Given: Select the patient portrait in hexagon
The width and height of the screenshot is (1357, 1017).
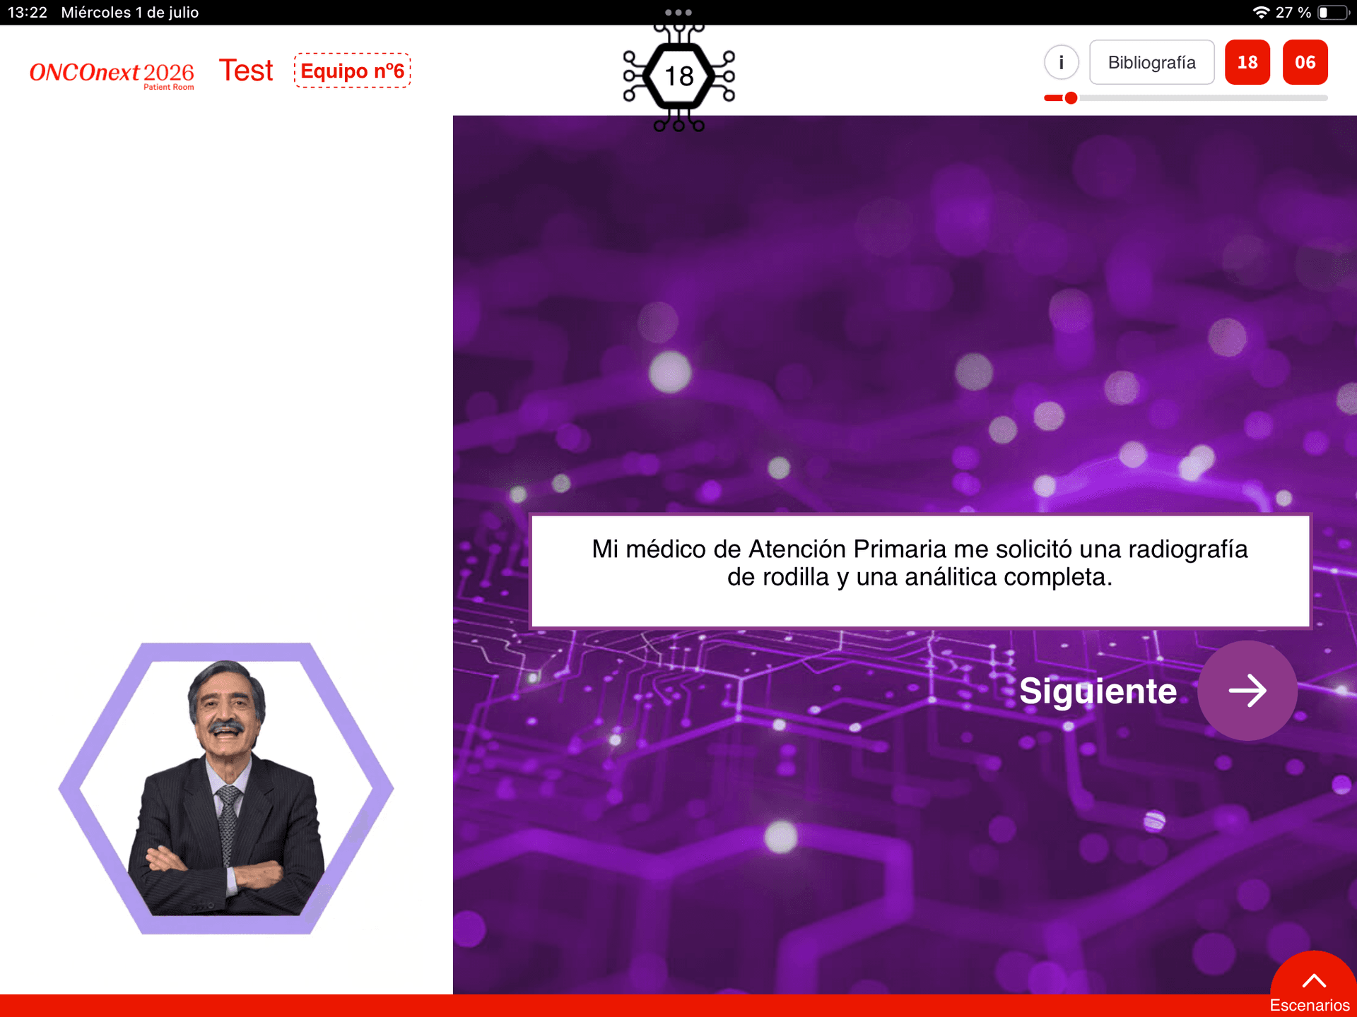Looking at the screenshot, I should (226, 788).
